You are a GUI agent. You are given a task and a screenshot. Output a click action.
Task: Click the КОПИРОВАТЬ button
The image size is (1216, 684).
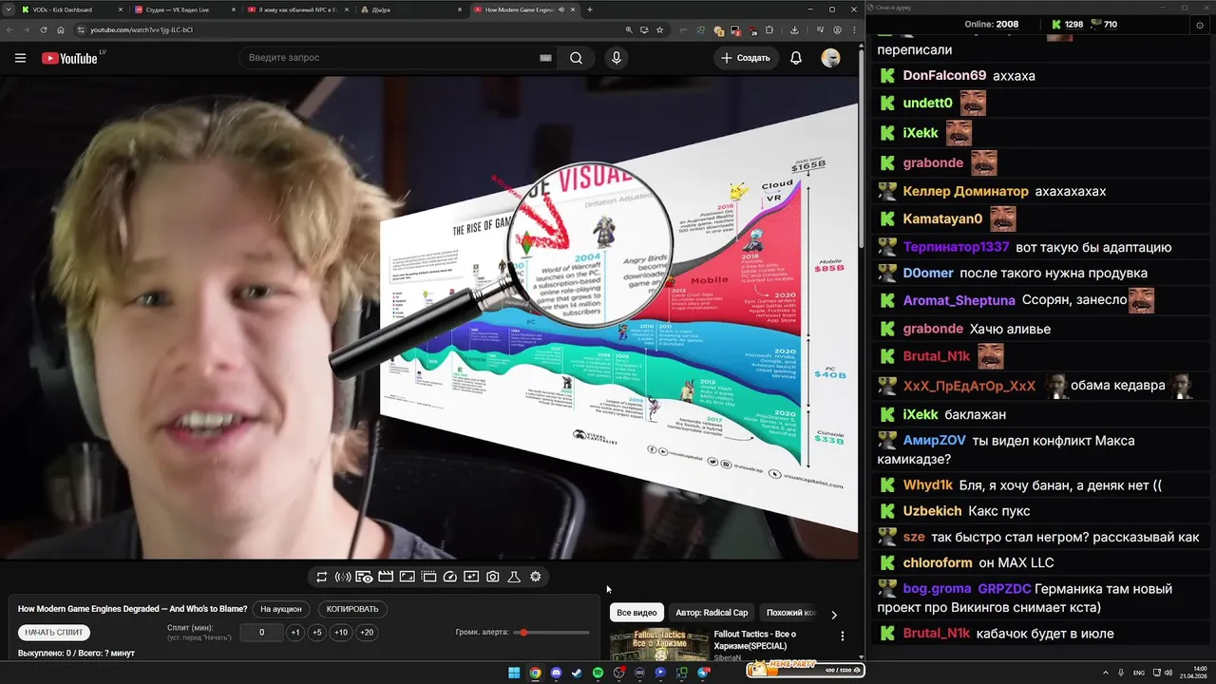(352, 609)
